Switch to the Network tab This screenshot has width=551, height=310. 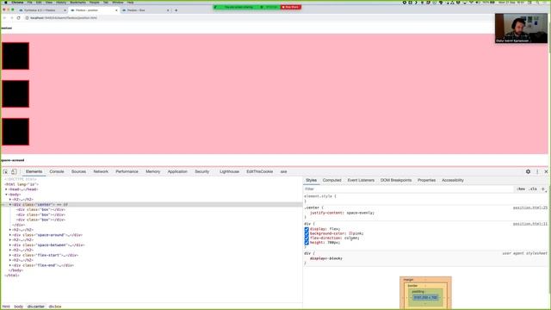click(101, 171)
